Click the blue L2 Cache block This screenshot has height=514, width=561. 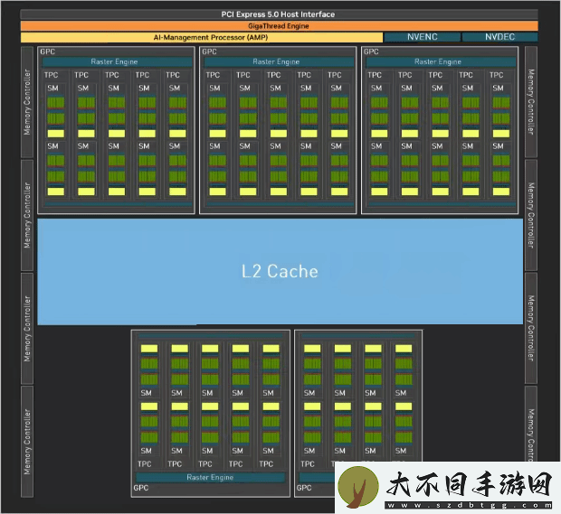[x=280, y=272]
